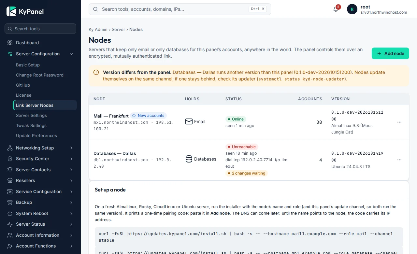Click the Resellers icon in sidebar
Image resolution: width=417 pixels, height=254 pixels.
10,181
